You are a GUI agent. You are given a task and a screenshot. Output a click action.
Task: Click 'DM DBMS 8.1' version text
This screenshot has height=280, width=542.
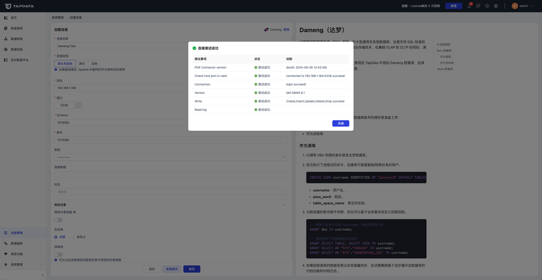(x=296, y=93)
